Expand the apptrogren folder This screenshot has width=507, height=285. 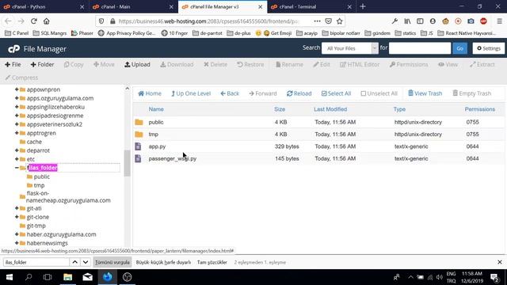coord(17,133)
